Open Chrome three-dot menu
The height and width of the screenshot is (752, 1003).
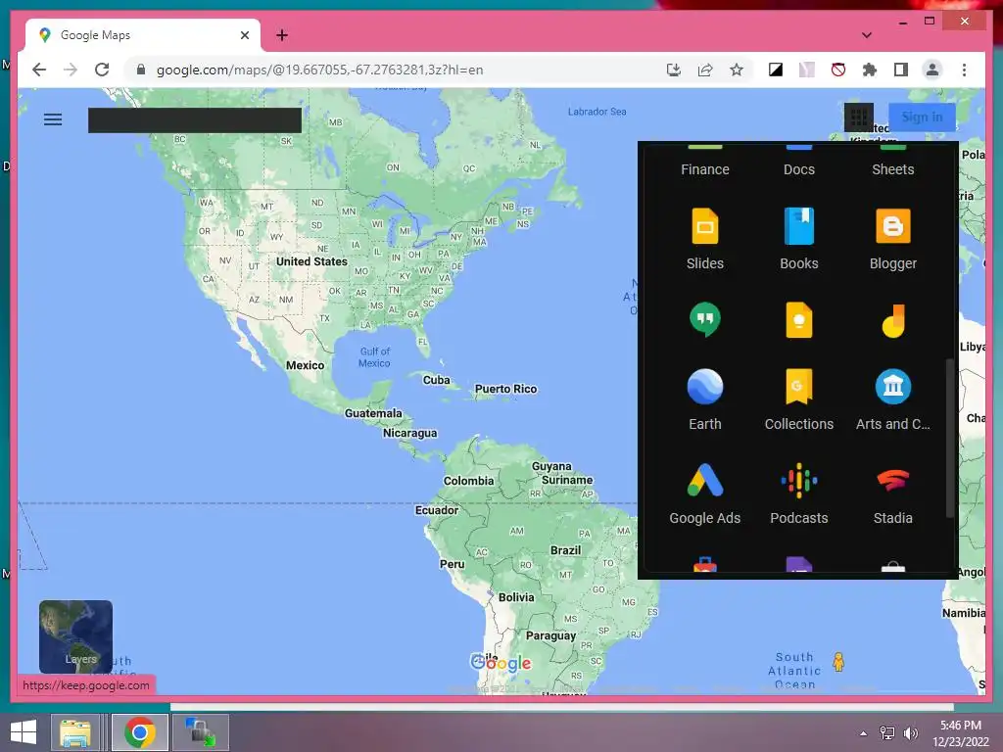964,70
